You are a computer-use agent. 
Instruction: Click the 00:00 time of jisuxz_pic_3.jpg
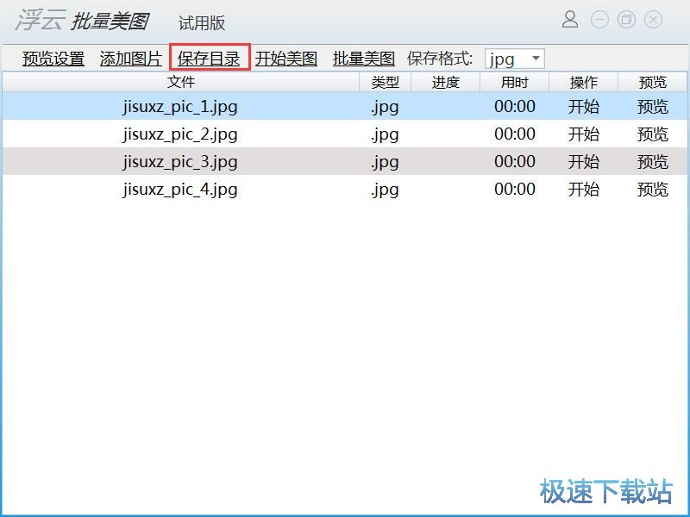[x=515, y=161]
